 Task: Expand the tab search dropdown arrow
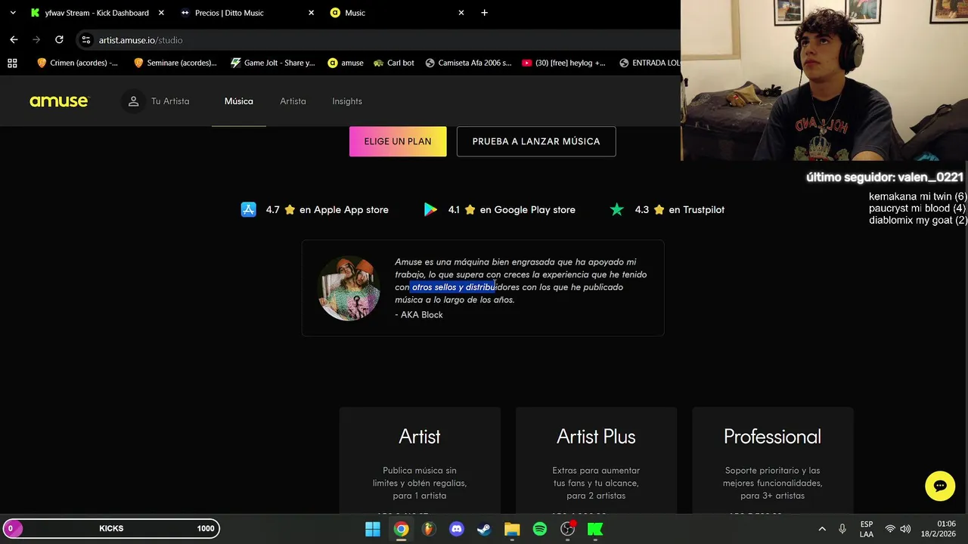(x=12, y=13)
